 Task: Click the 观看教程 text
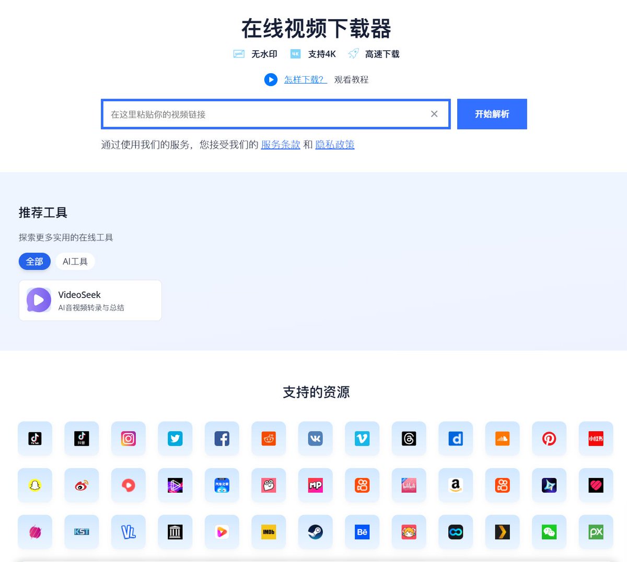point(352,79)
